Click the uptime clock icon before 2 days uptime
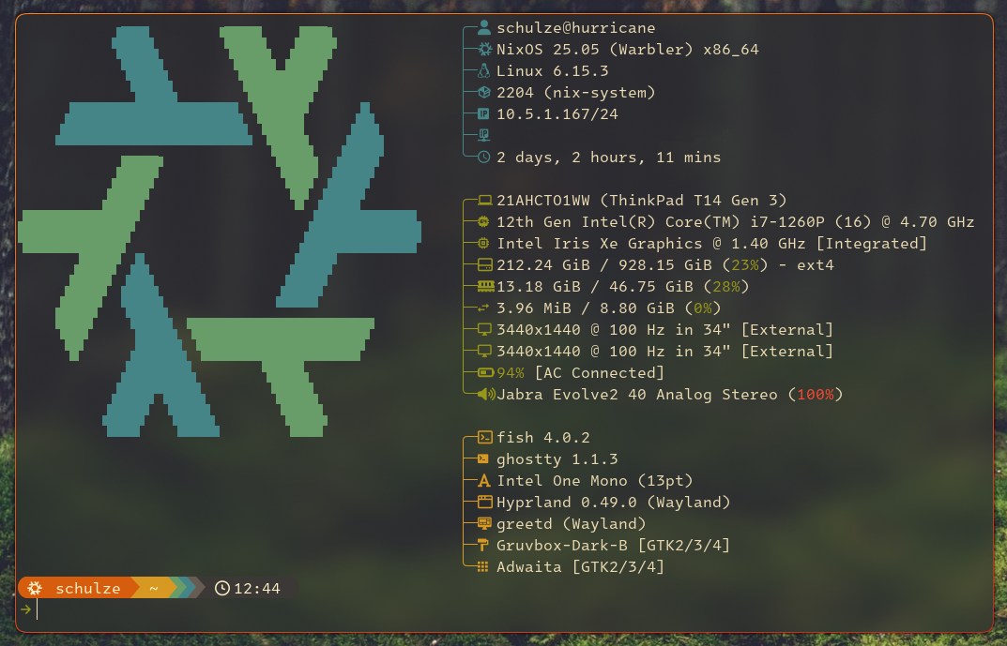The height and width of the screenshot is (646, 1007). point(481,157)
